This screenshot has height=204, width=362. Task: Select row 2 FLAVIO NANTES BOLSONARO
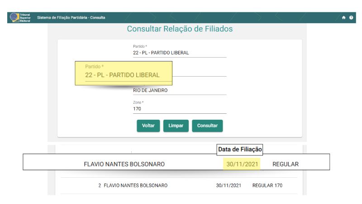[179, 185]
